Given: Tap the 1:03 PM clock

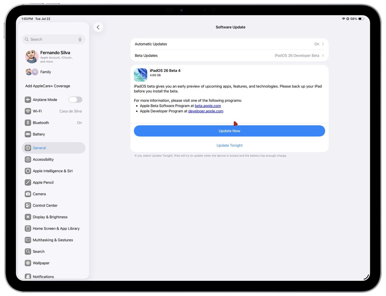Looking at the screenshot, I should pos(27,19).
